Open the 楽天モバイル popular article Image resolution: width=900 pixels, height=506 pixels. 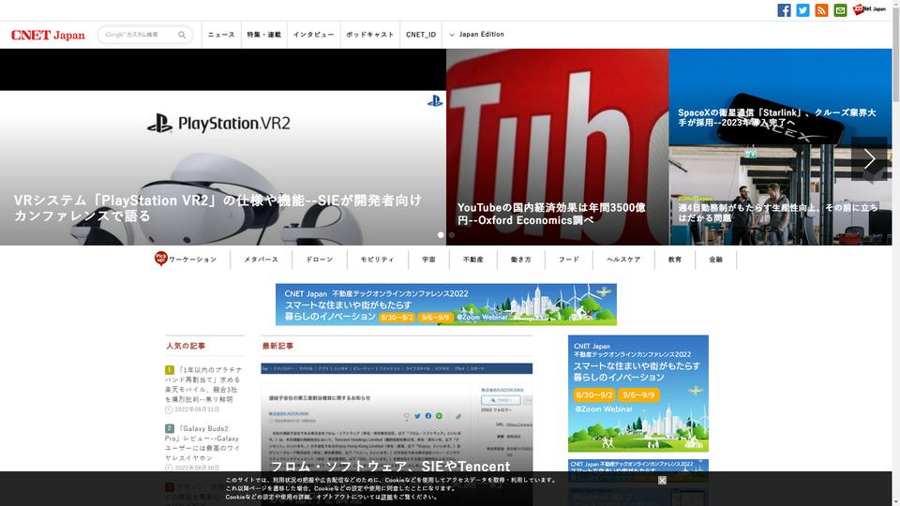point(203,384)
